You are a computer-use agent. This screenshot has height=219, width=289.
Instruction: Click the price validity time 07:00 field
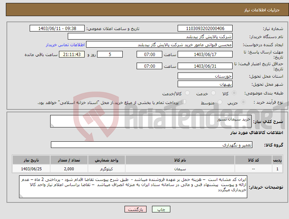point(149,66)
